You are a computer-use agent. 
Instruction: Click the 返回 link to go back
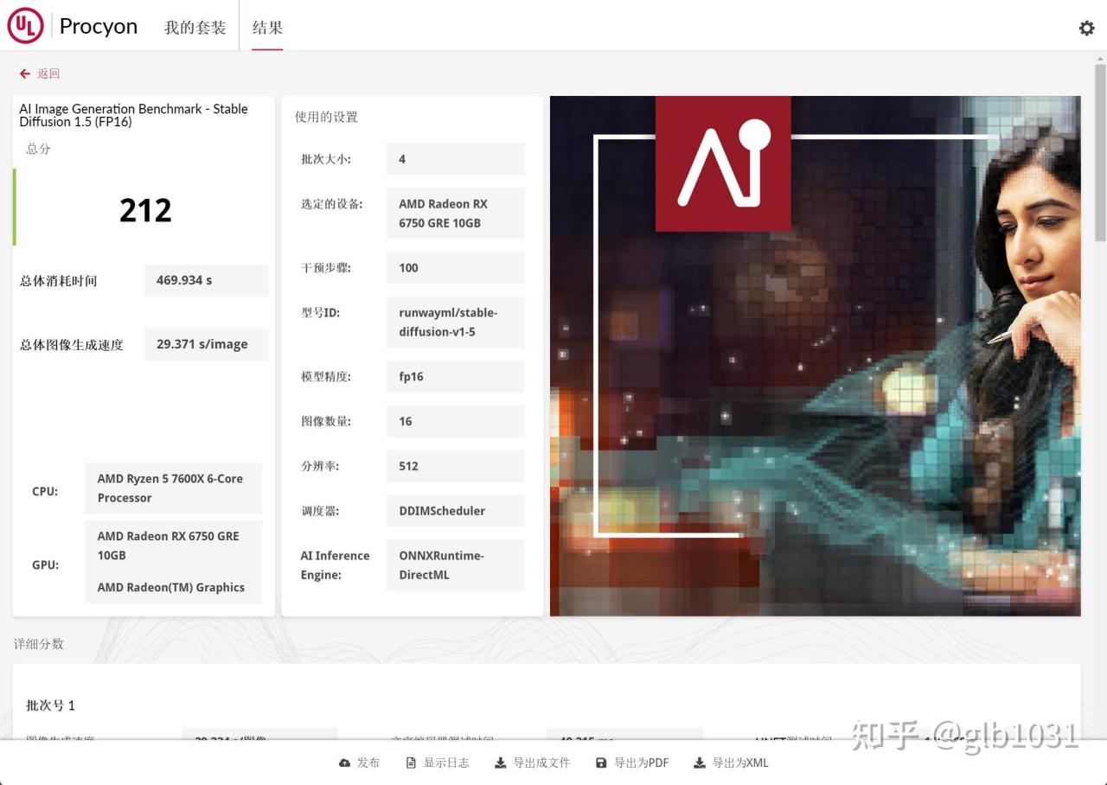click(48, 73)
